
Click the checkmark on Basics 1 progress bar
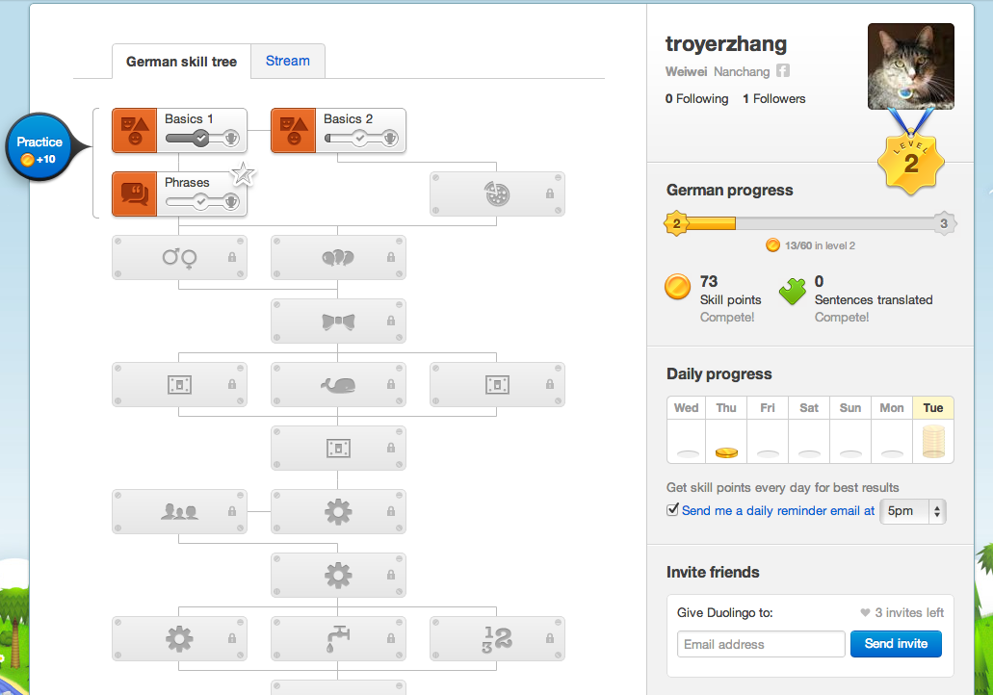pyautogui.click(x=200, y=138)
